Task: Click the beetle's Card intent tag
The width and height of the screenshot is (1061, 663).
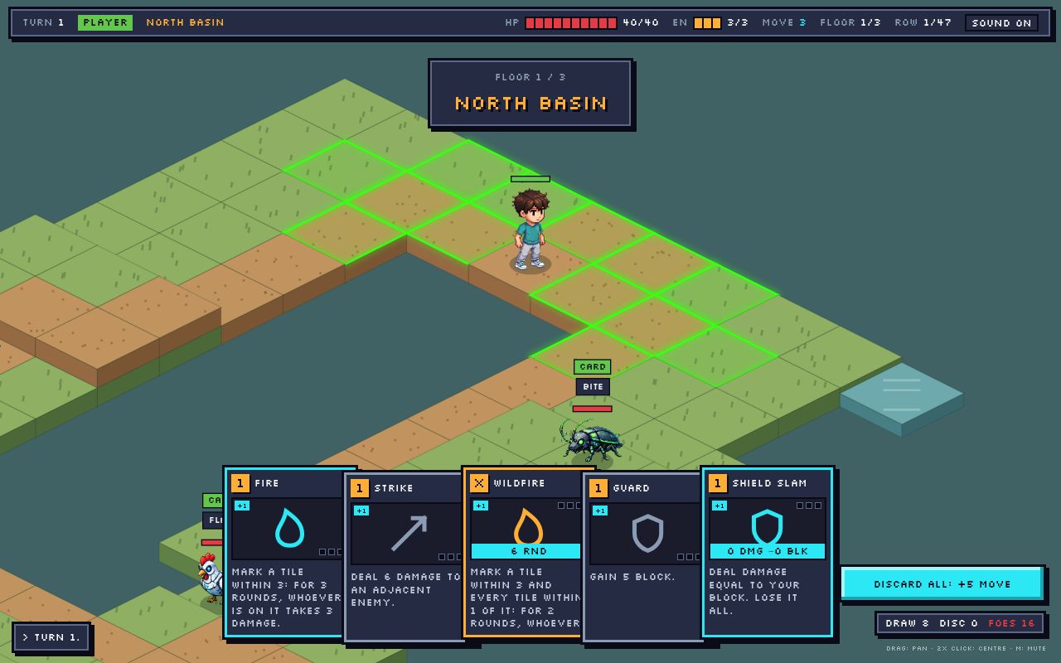Action: 593,367
